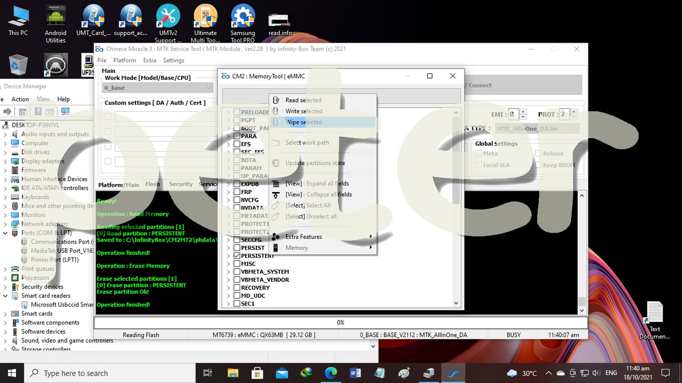The height and width of the screenshot is (383, 682).
Task: Expand Security devices in Device Manager
Action: click(x=5, y=287)
